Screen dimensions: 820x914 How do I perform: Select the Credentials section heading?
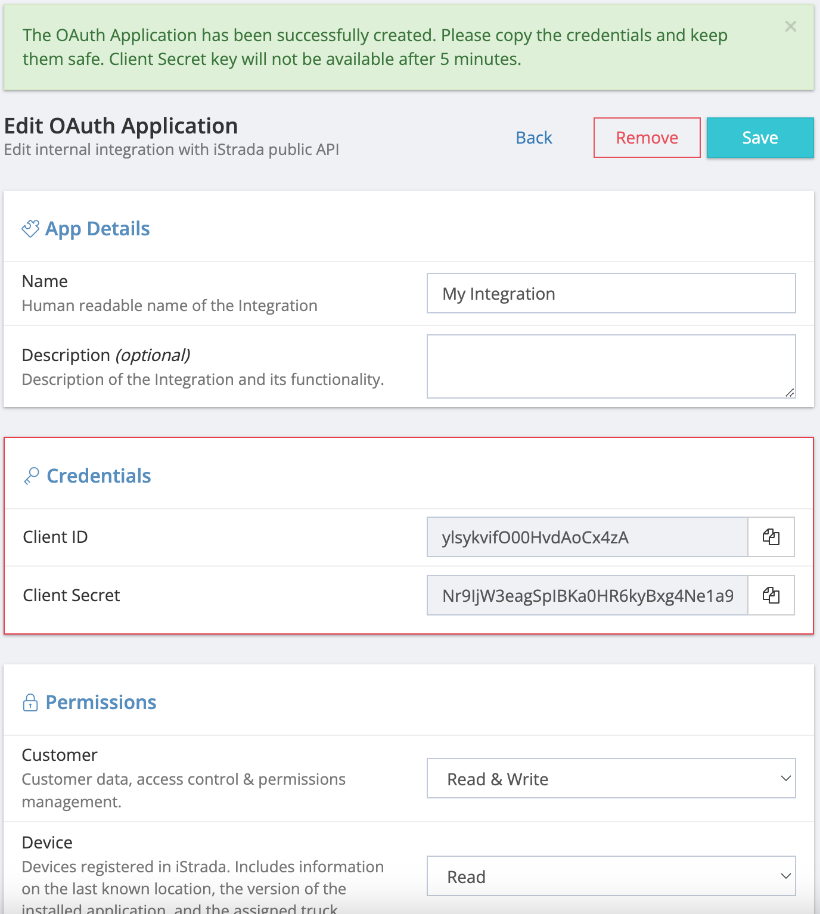pyautogui.click(x=98, y=475)
